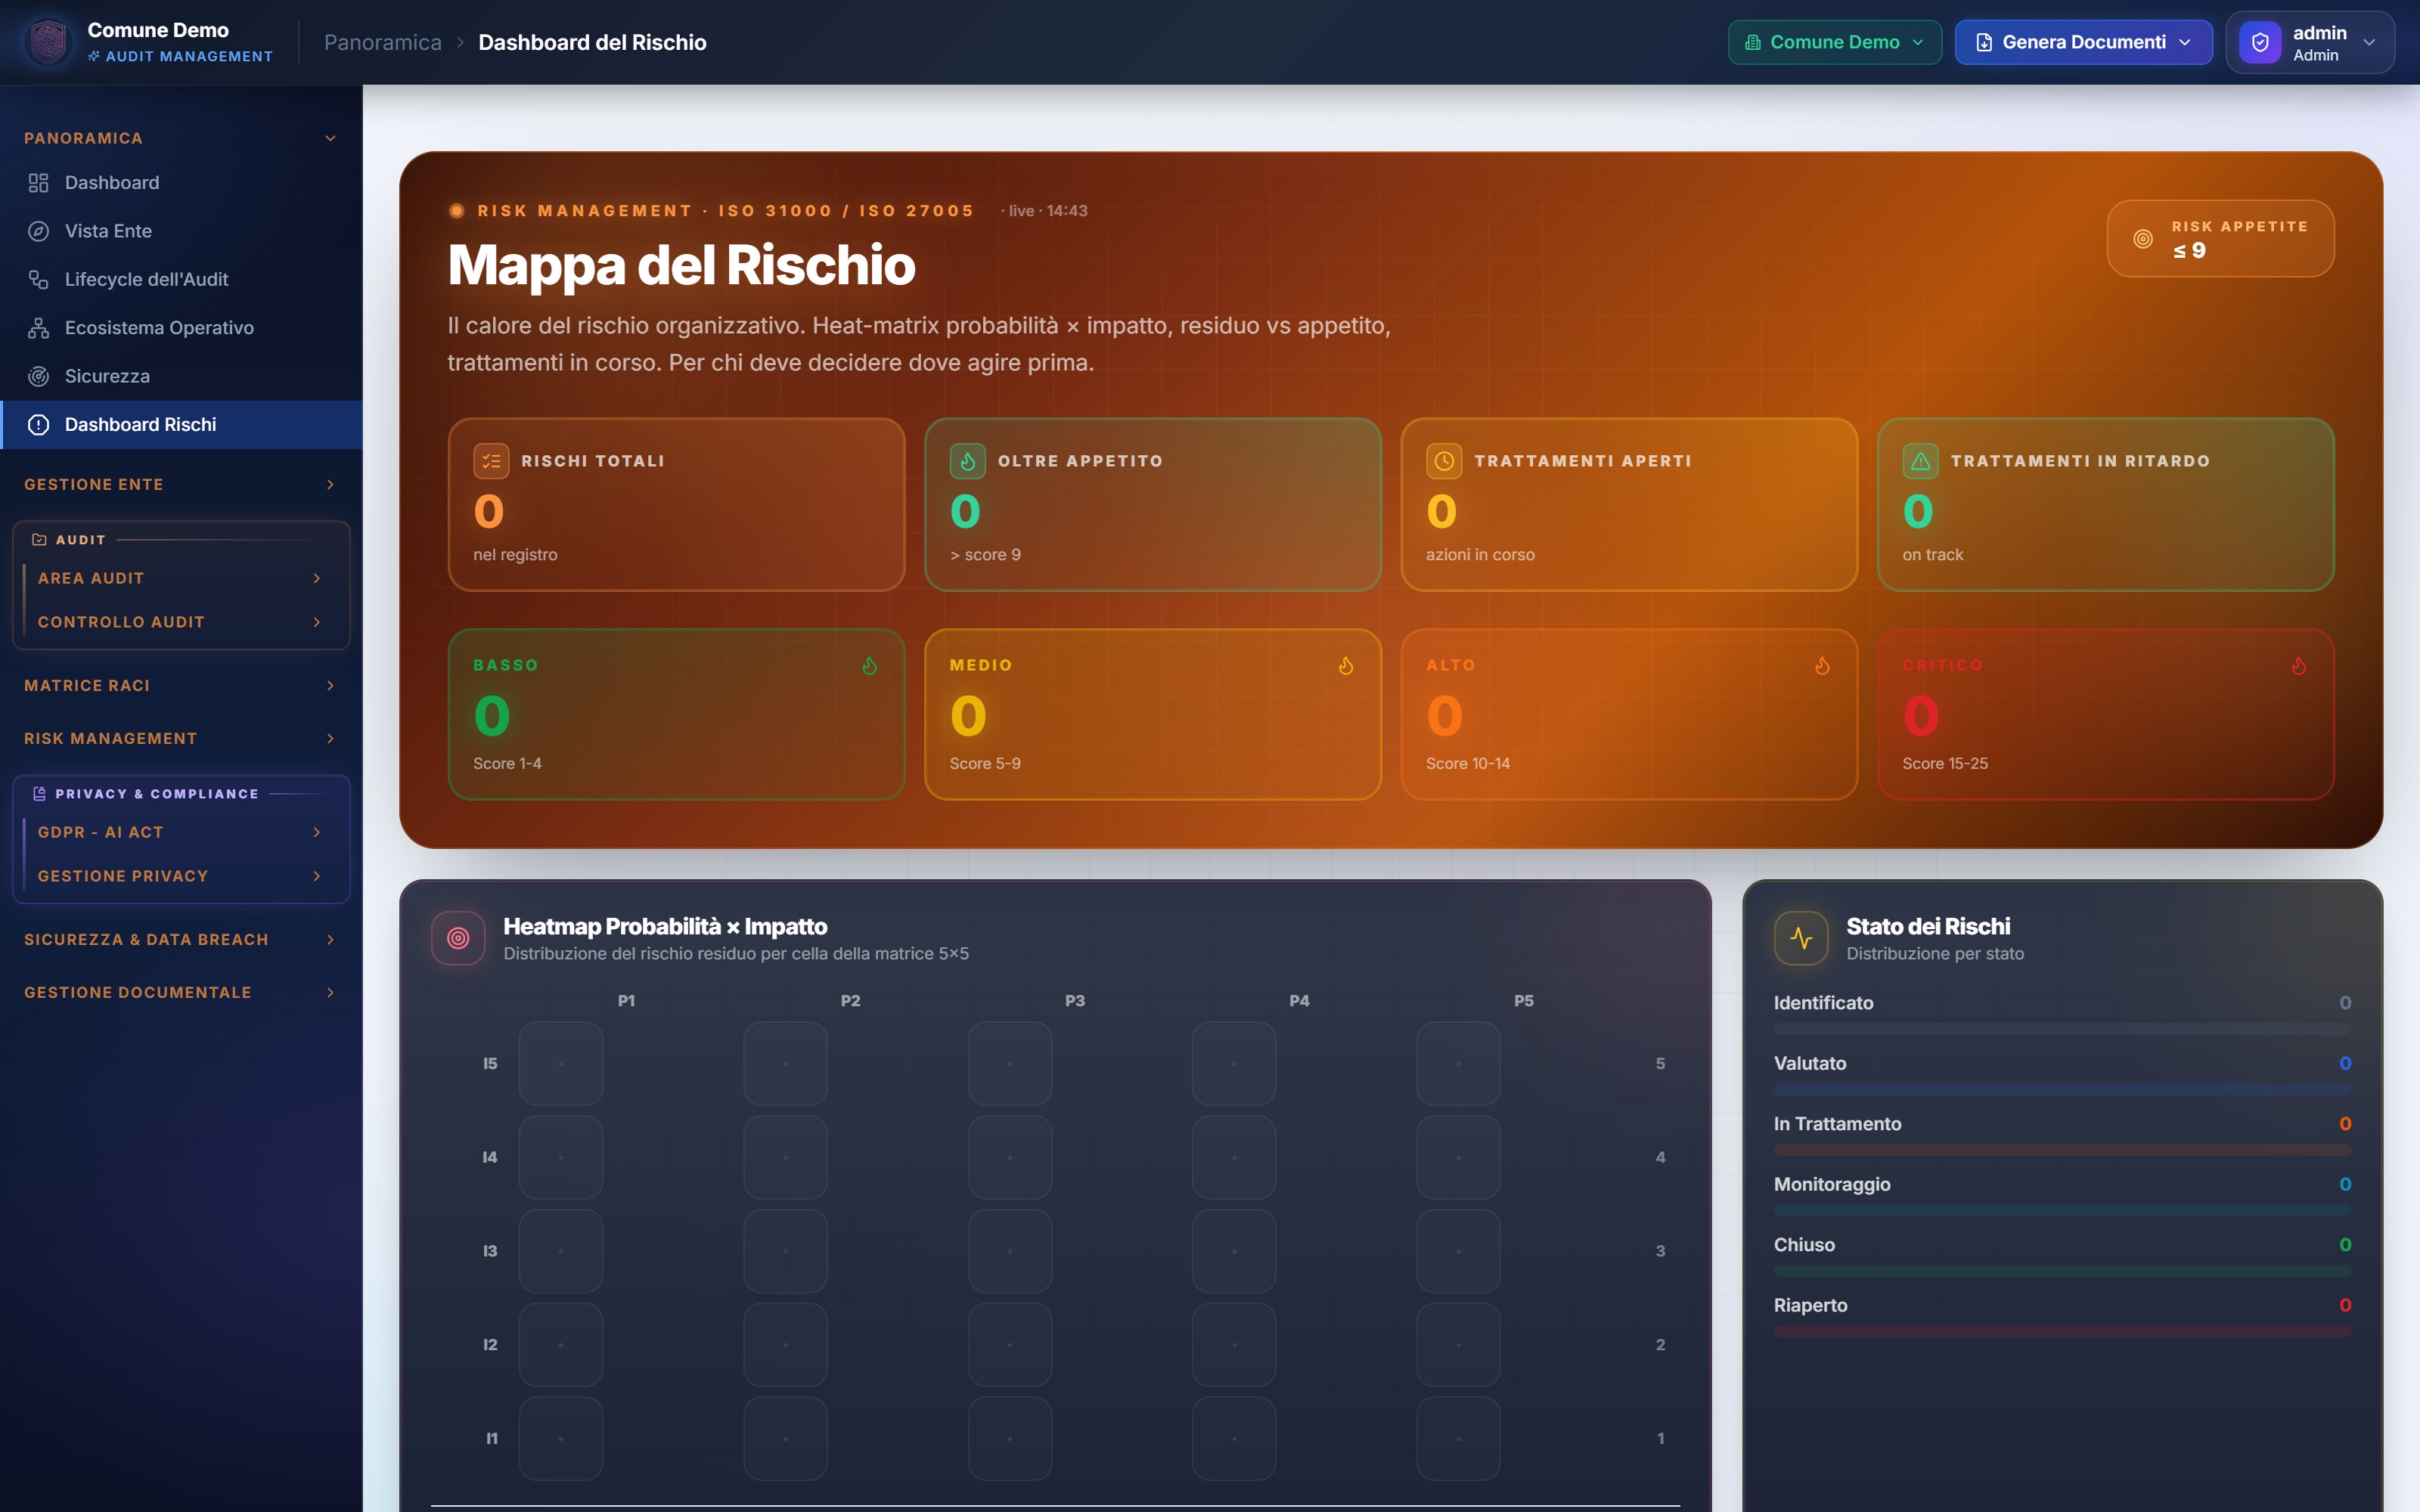Click the Chiuso progress bar

point(2062,1271)
